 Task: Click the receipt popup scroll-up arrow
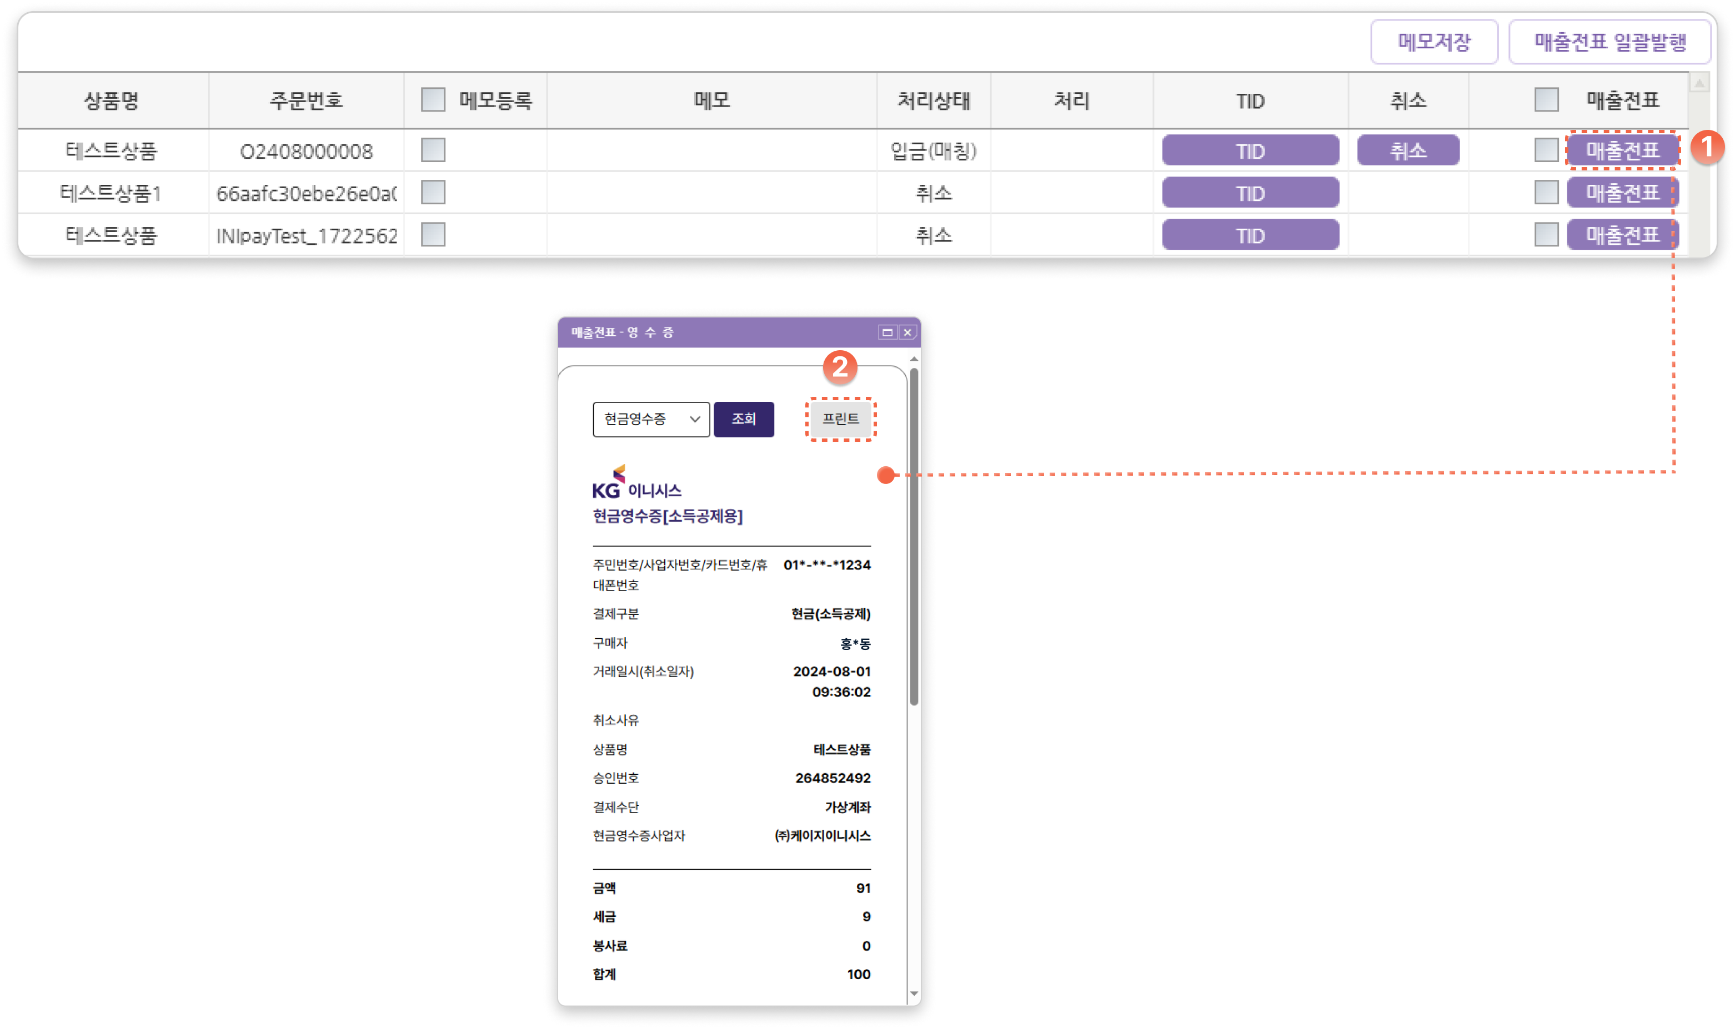tap(914, 359)
